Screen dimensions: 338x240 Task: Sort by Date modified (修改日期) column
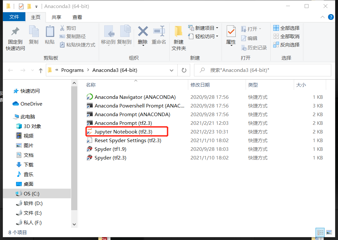[200, 85]
